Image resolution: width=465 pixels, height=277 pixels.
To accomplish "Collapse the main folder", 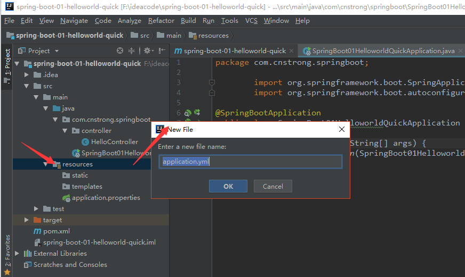I will coord(36,97).
